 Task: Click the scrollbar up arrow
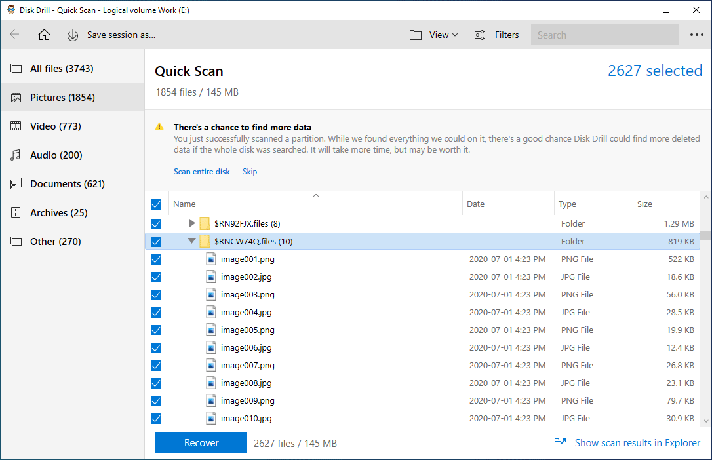[705, 197]
